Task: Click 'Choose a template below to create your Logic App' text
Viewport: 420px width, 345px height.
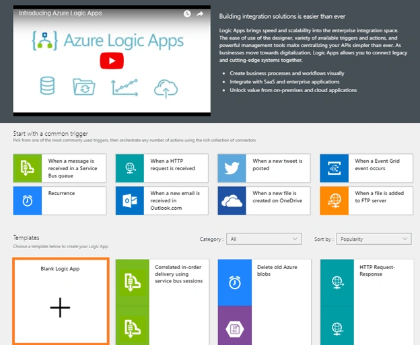Action: click(x=61, y=246)
